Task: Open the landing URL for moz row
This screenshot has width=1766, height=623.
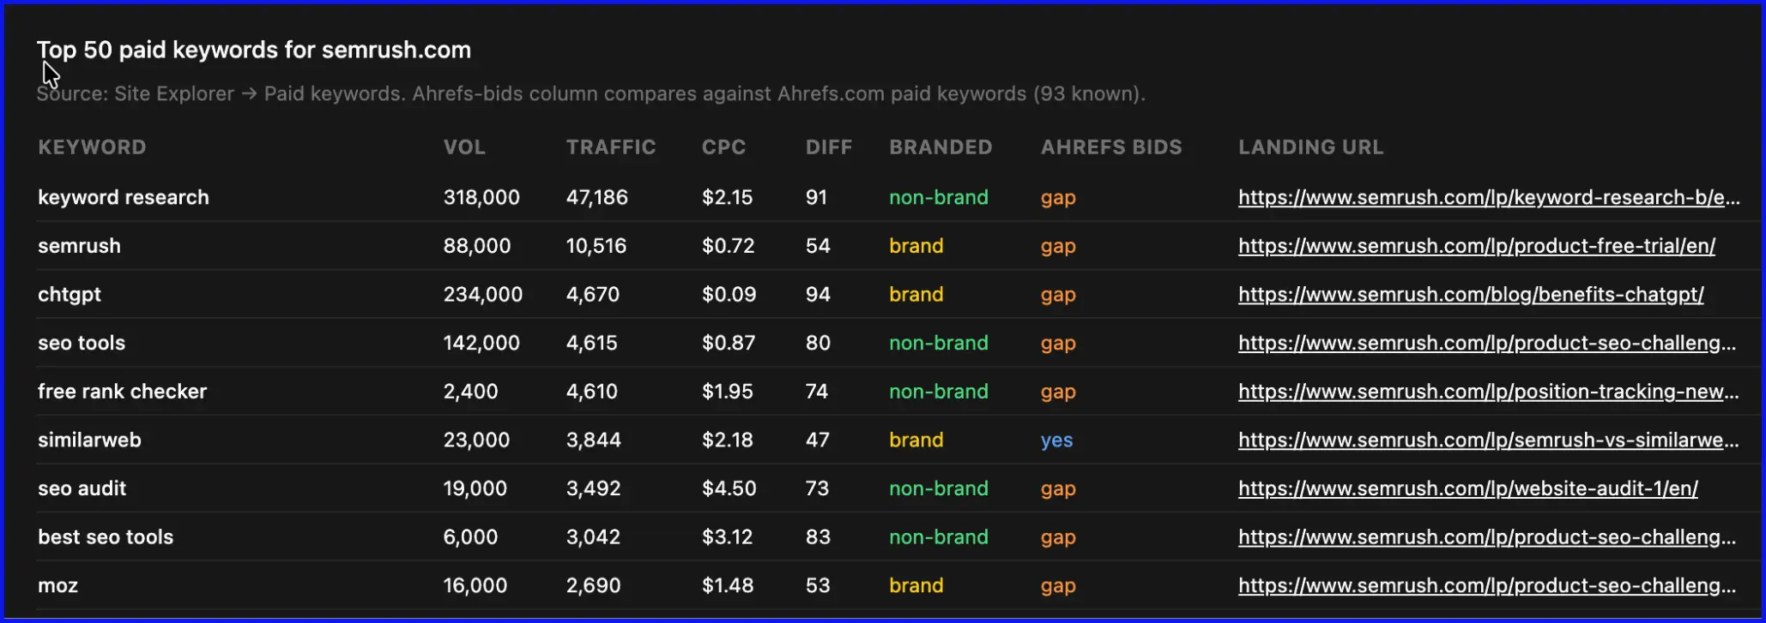Action: [x=1487, y=586]
